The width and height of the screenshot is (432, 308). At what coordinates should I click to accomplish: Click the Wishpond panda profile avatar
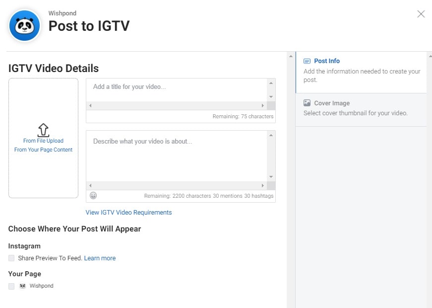(24, 25)
